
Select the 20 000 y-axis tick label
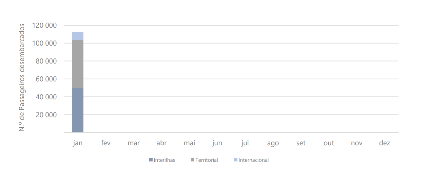coord(46,115)
